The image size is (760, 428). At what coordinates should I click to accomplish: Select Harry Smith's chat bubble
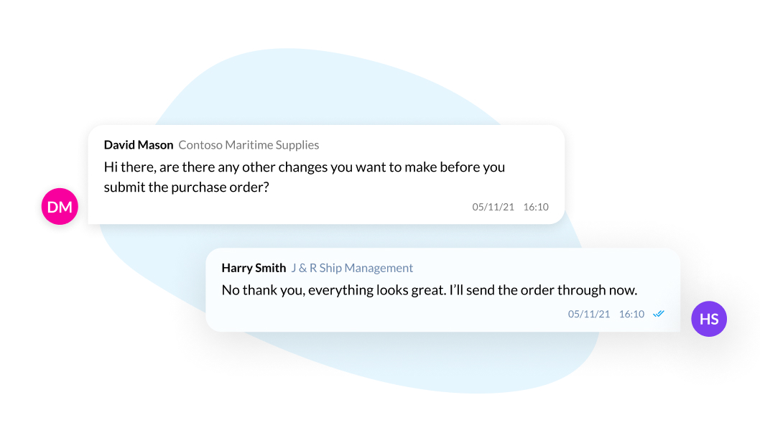coord(443,290)
